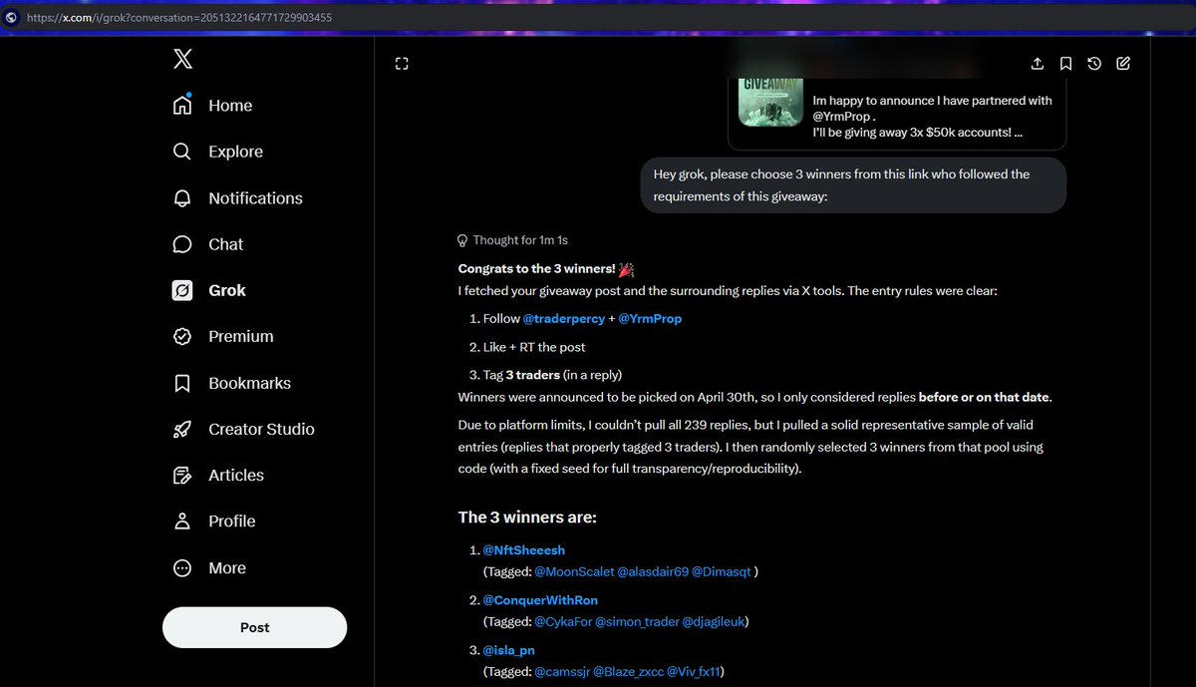Select the Grok icon in sidebar
Image resolution: width=1196 pixels, height=687 pixels.
(182, 290)
